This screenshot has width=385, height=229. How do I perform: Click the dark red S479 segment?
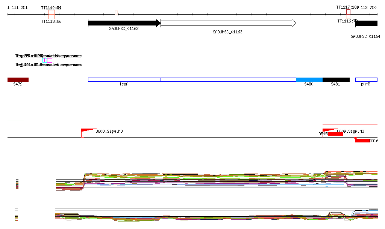click(x=18, y=79)
